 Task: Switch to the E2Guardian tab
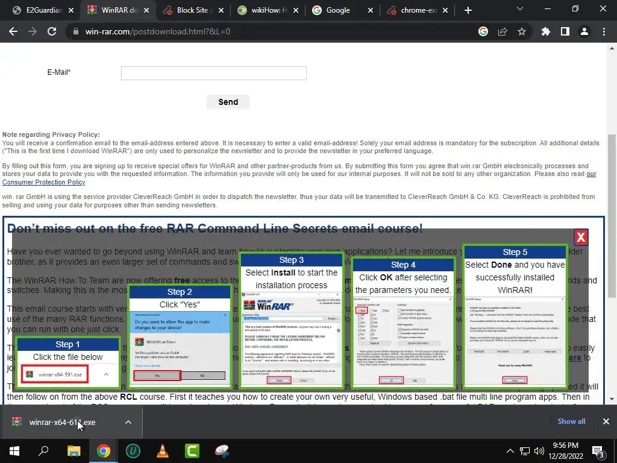pyautogui.click(x=38, y=10)
